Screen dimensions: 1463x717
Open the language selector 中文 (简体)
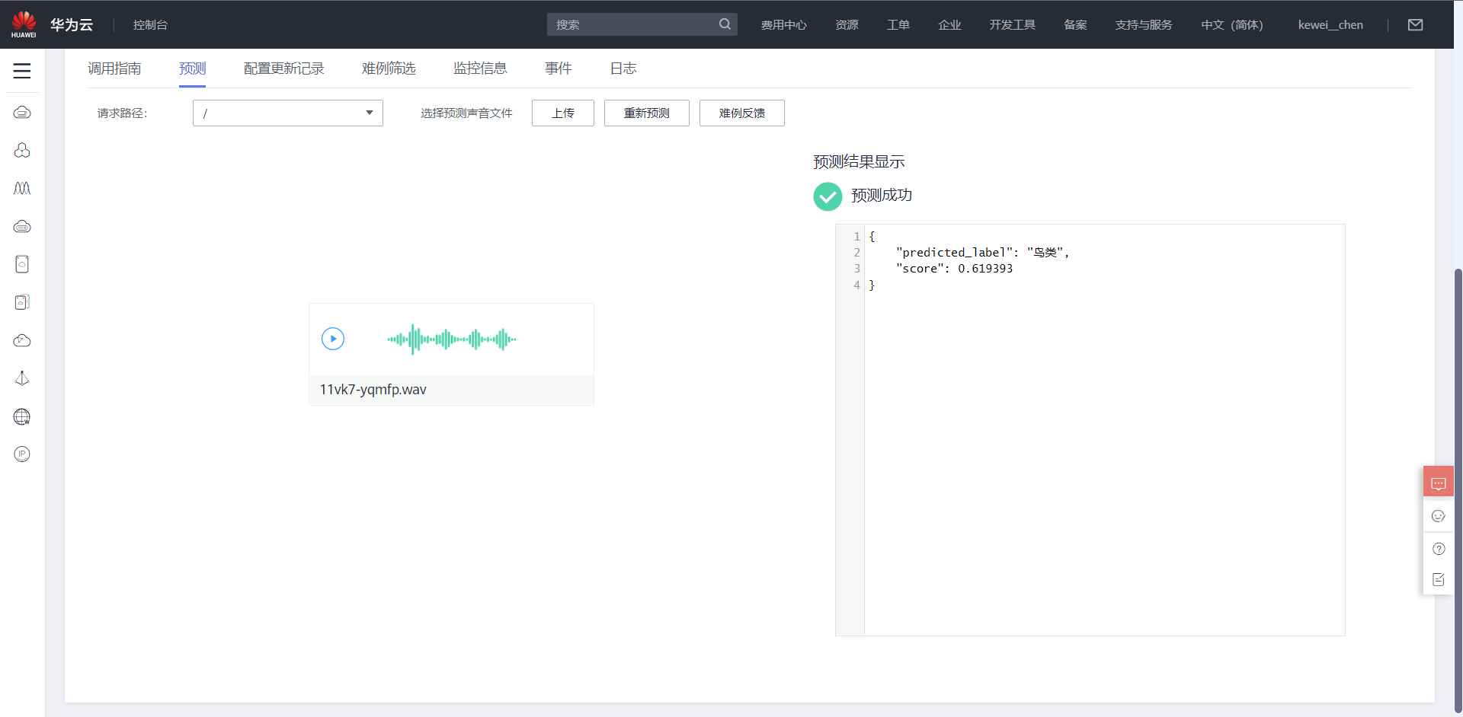click(1232, 25)
